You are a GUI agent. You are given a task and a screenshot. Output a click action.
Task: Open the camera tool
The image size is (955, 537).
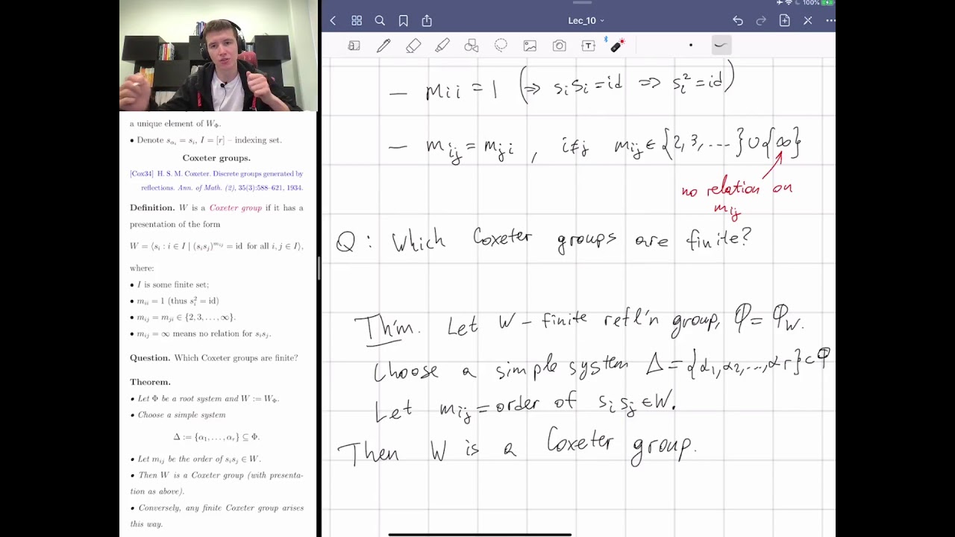point(559,46)
